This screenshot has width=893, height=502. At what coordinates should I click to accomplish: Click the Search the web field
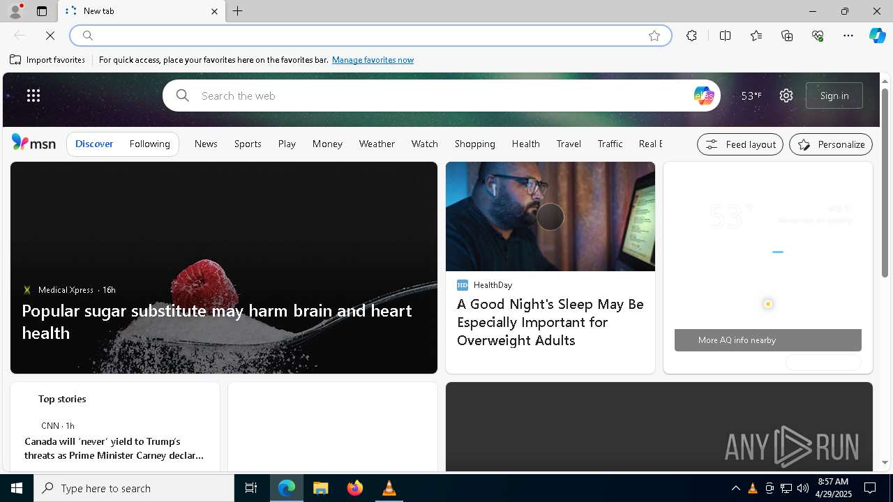click(x=441, y=96)
